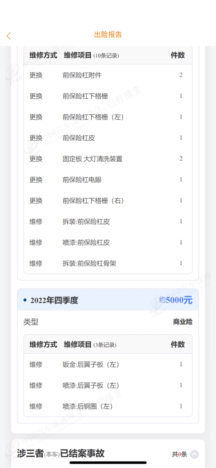Viewport: 216px width, 468px height.
Task: Select the 前保险杠附件 repair row
Action: tap(108, 75)
